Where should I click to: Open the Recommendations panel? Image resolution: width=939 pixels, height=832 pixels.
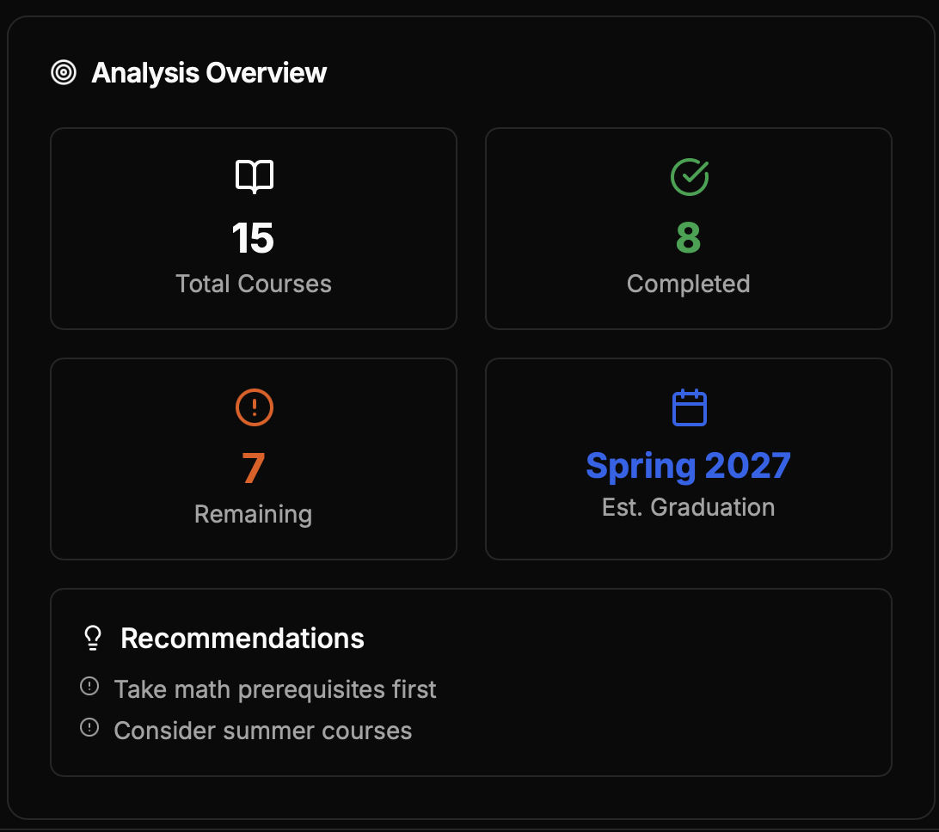coord(471,681)
